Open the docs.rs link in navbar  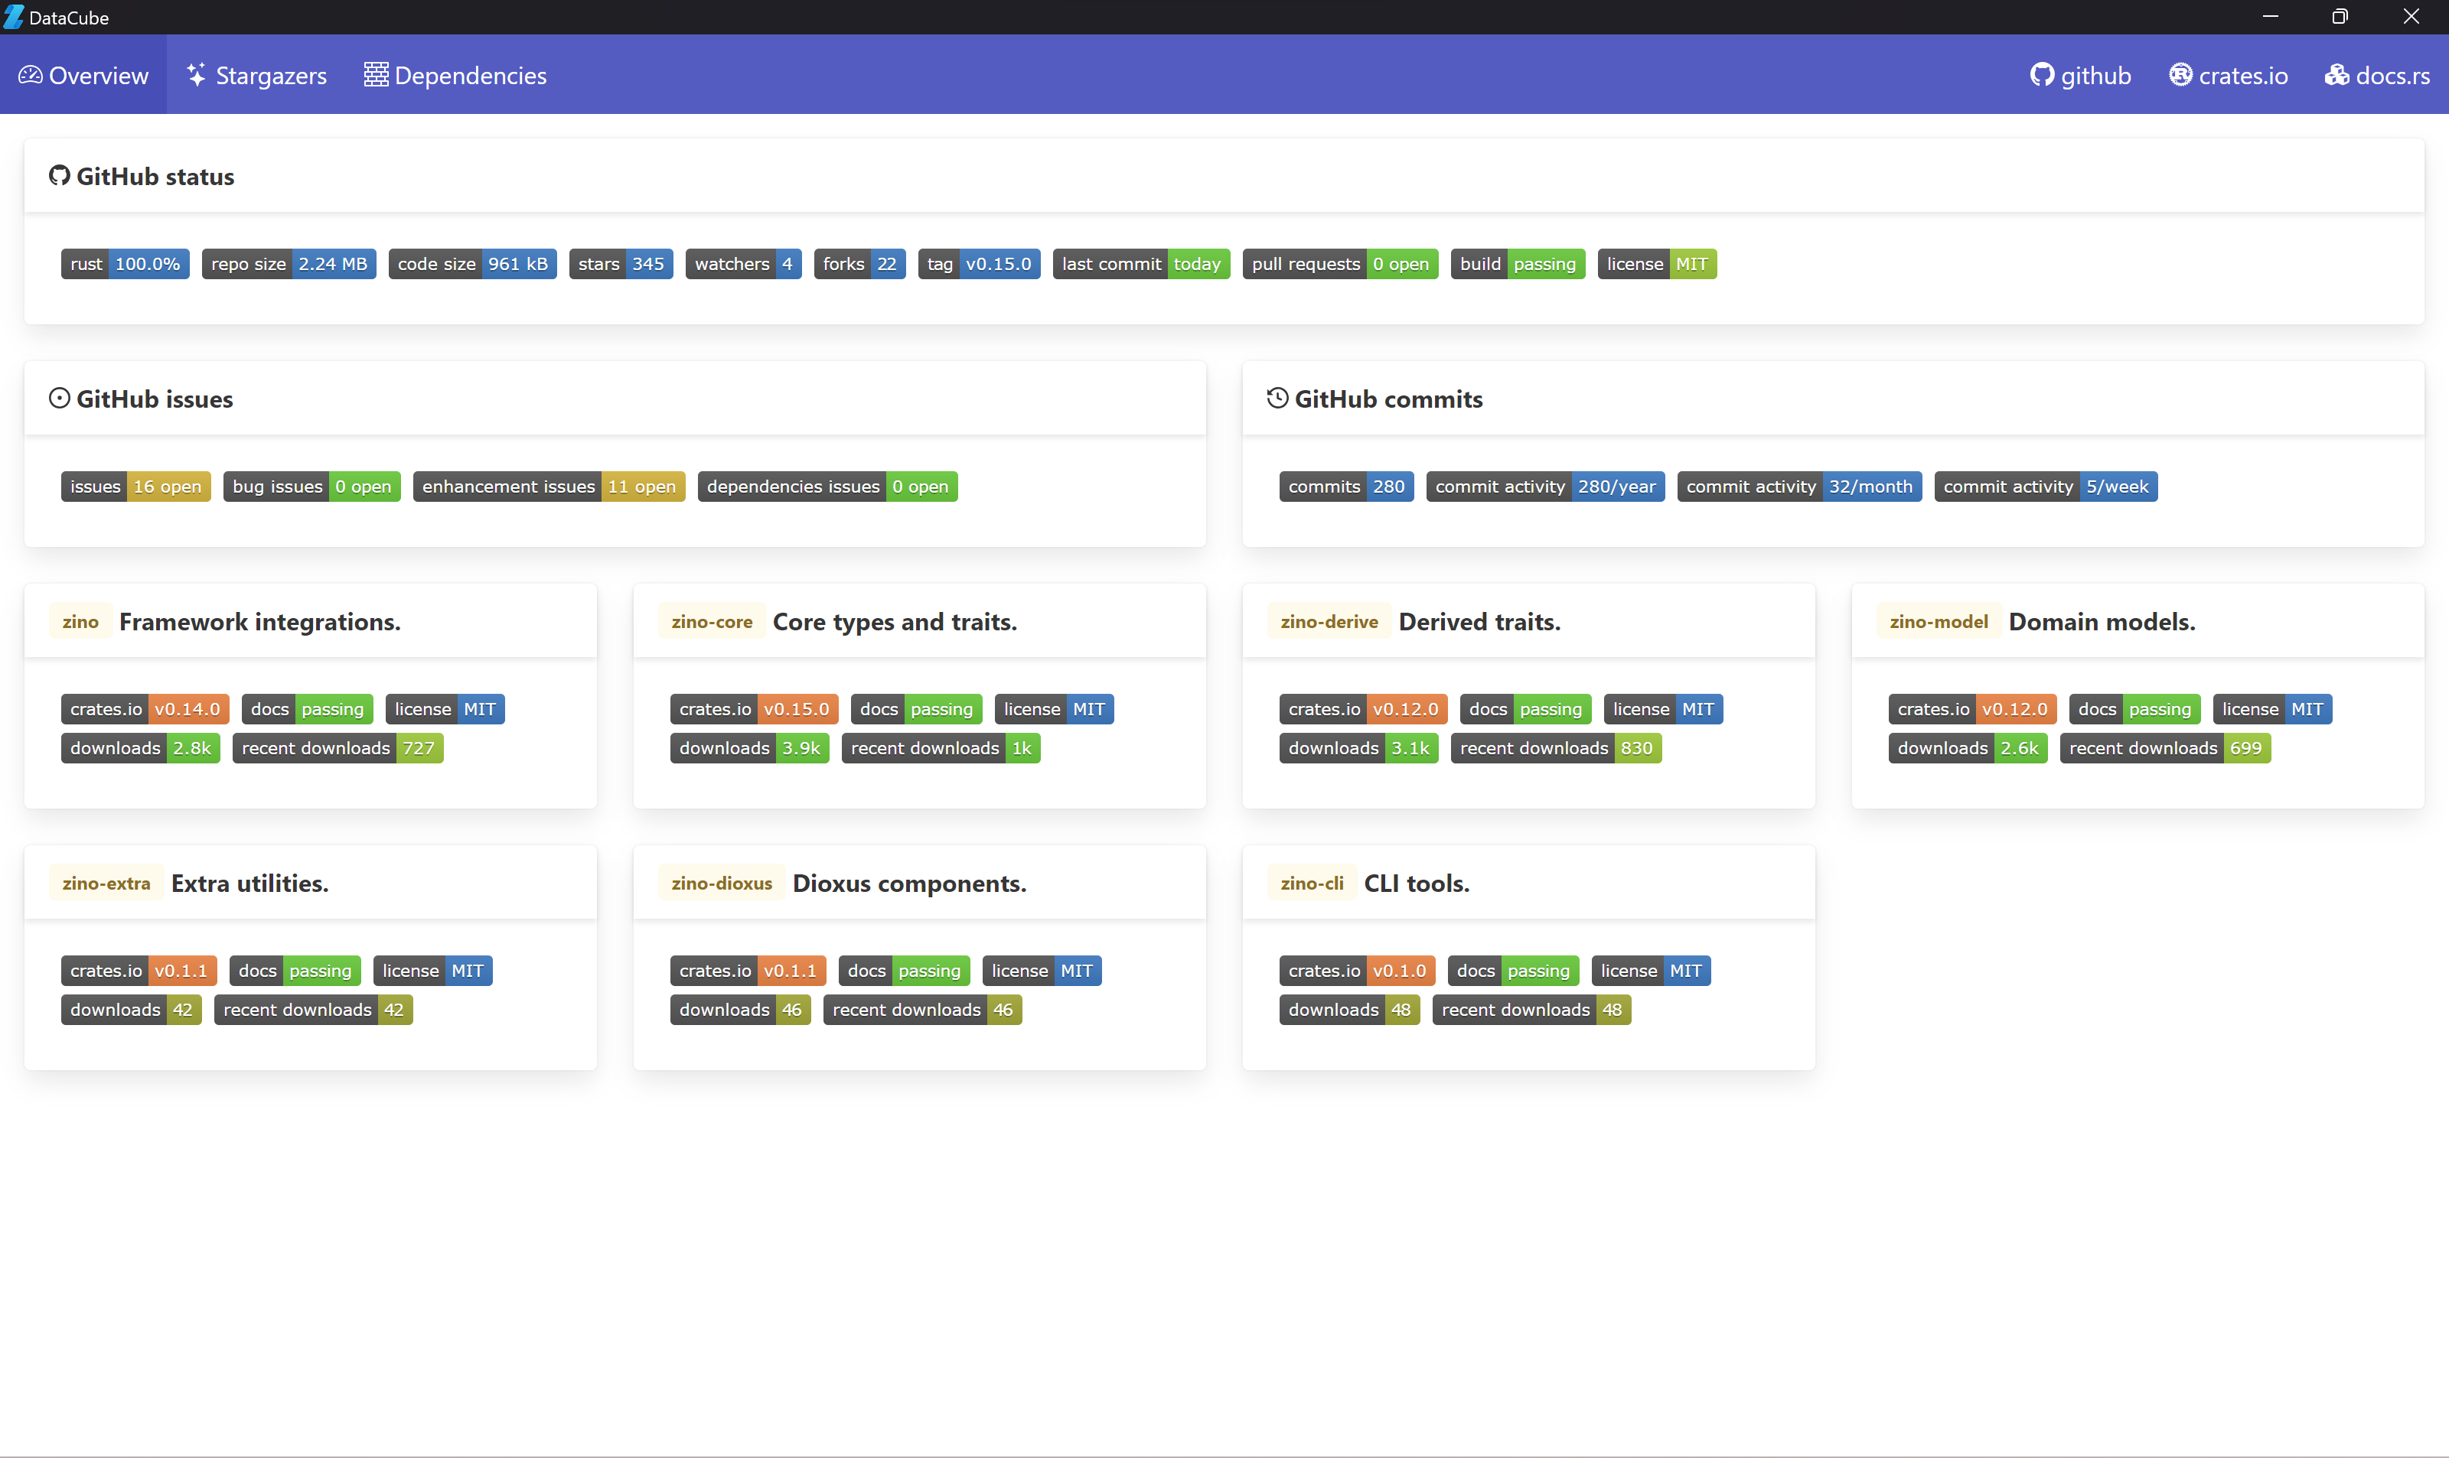(2376, 76)
